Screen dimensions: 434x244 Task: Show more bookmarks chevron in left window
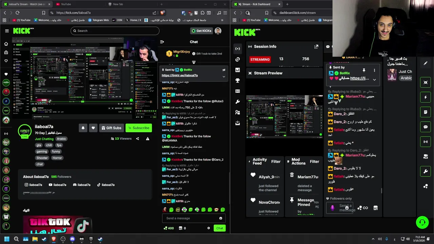pyautogui.click(x=222, y=20)
